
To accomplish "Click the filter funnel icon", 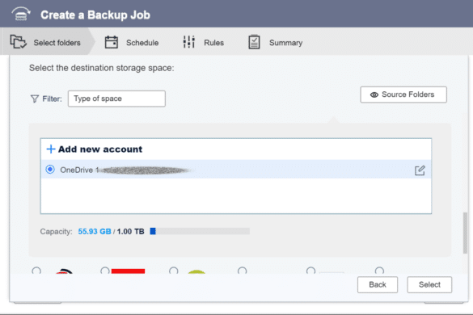I will click(x=35, y=99).
